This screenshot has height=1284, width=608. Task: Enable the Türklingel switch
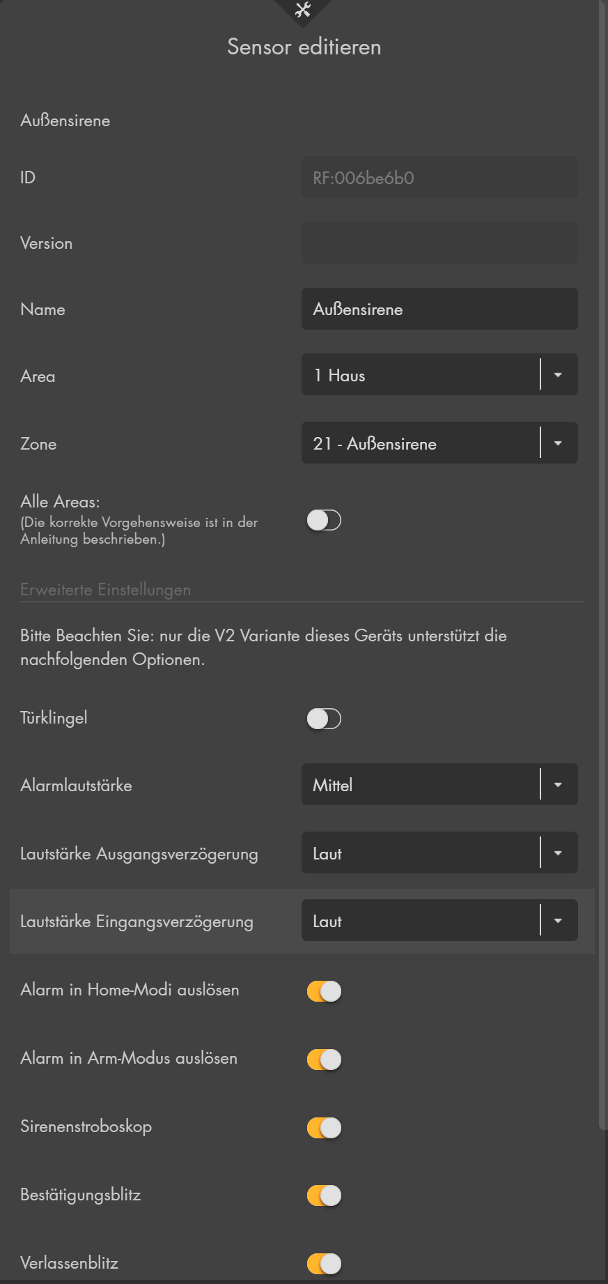pos(324,719)
